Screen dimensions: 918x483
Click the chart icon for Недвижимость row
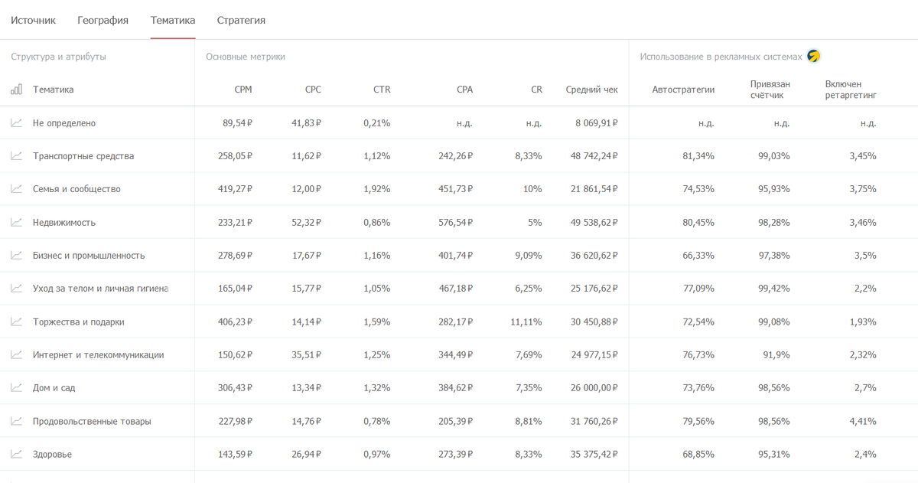(16, 223)
